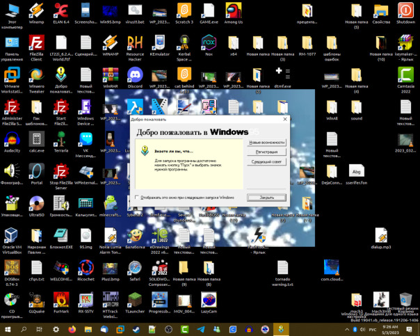This screenshot has width=420, height=336.
Task: Launch the Ricochet game icon
Action: coord(86,271)
